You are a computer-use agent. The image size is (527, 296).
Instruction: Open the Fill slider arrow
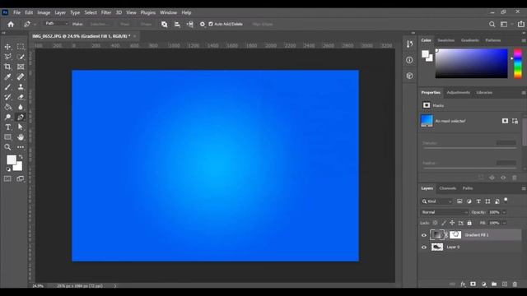click(504, 223)
